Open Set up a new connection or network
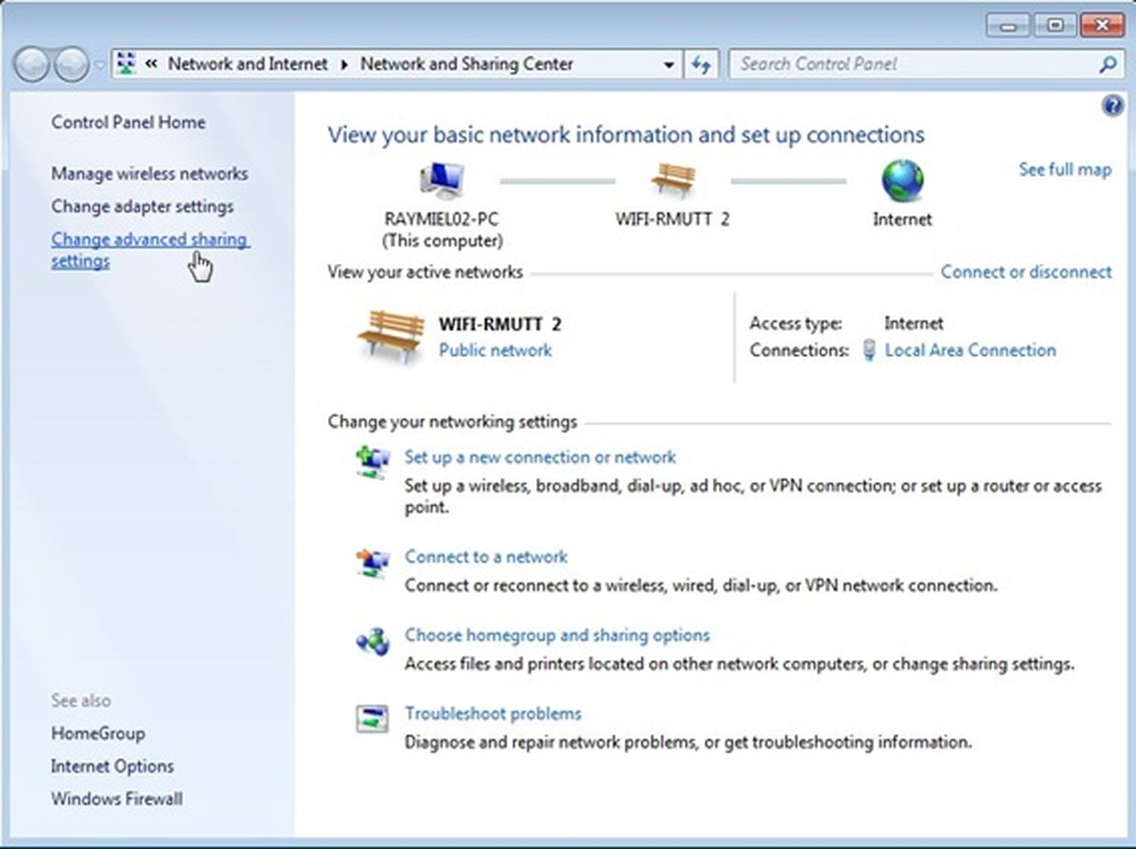Image resolution: width=1136 pixels, height=849 pixels. [540, 457]
